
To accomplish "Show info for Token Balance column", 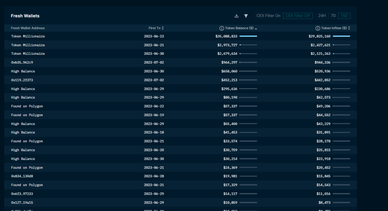I will [222, 28].
